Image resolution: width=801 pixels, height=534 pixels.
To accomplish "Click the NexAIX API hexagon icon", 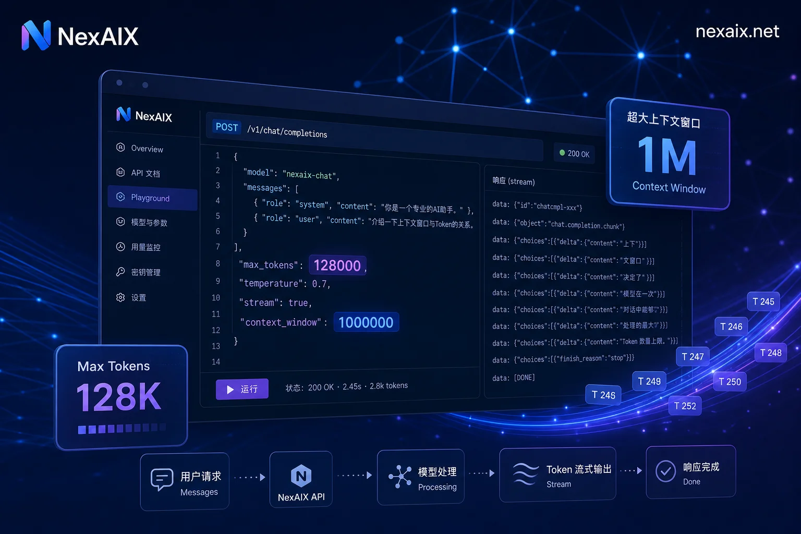I will click(301, 476).
